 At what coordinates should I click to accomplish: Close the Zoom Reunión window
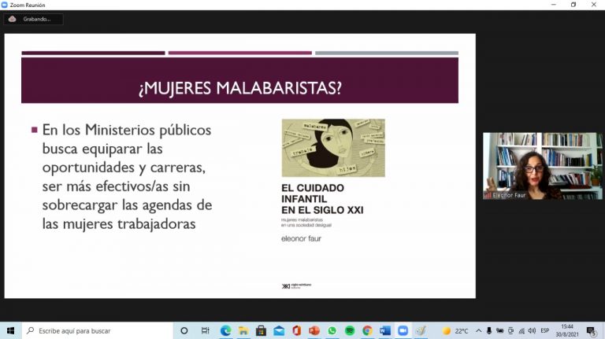point(594,5)
